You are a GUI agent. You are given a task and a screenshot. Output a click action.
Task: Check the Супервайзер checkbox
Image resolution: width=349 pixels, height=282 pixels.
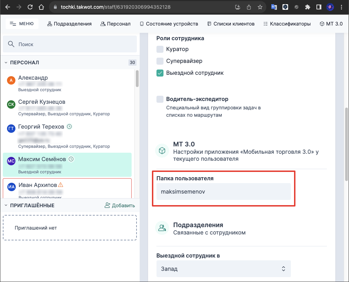[160, 61]
